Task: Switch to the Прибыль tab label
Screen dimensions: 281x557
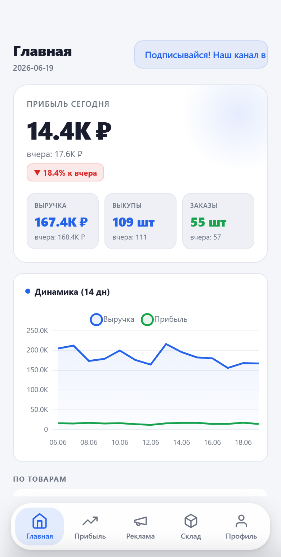Action: [x=90, y=536]
